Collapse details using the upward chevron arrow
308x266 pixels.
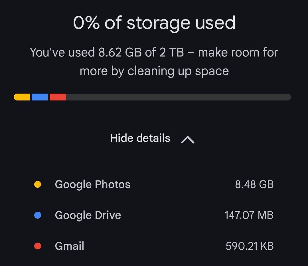coord(188,139)
